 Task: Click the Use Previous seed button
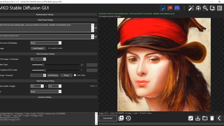click(x=53, y=75)
